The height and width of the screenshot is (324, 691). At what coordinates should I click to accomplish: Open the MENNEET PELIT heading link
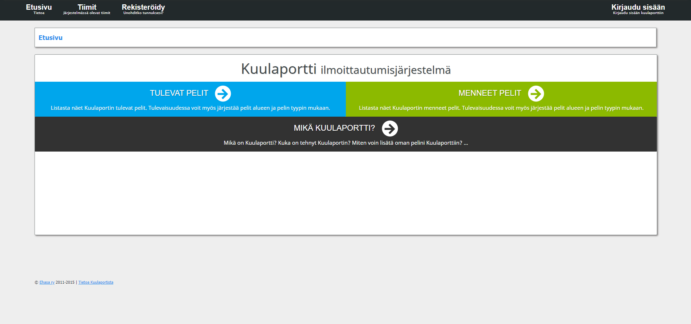[489, 93]
